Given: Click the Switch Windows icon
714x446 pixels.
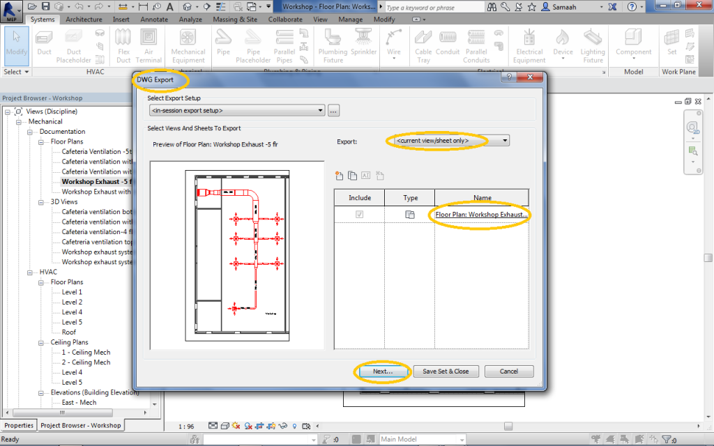Looking at the screenshot, I should point(252,6).
